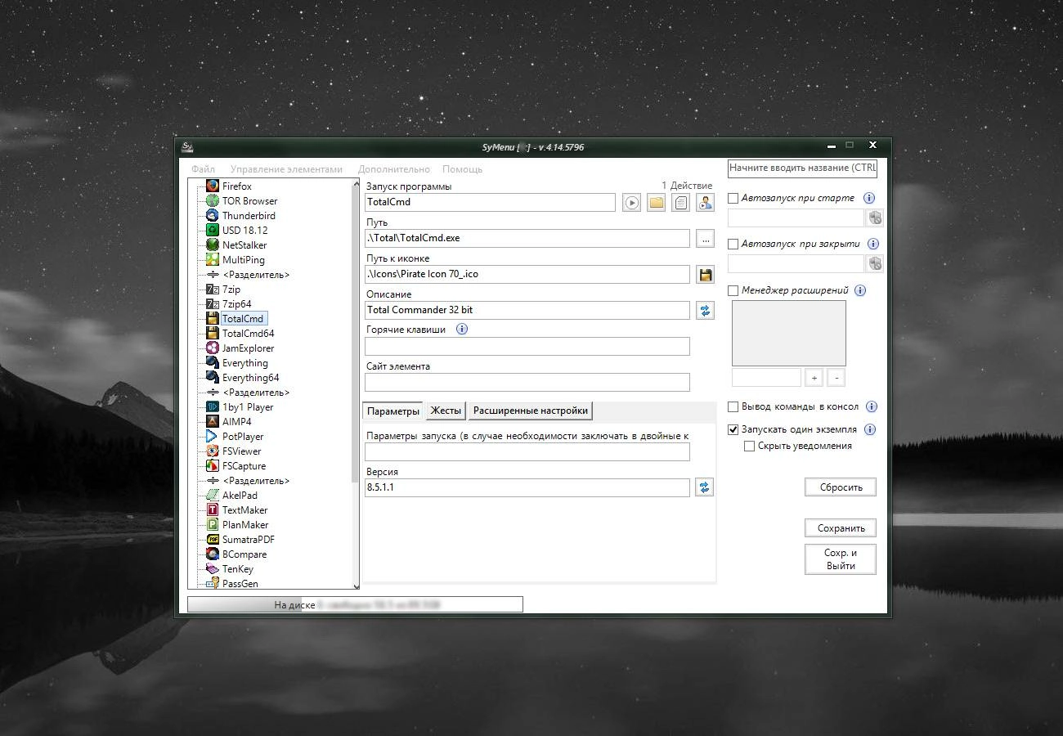This screenshot has width=1063, height=736.
Task: Switch to the Жесты tab
Action: coord(446,411)
